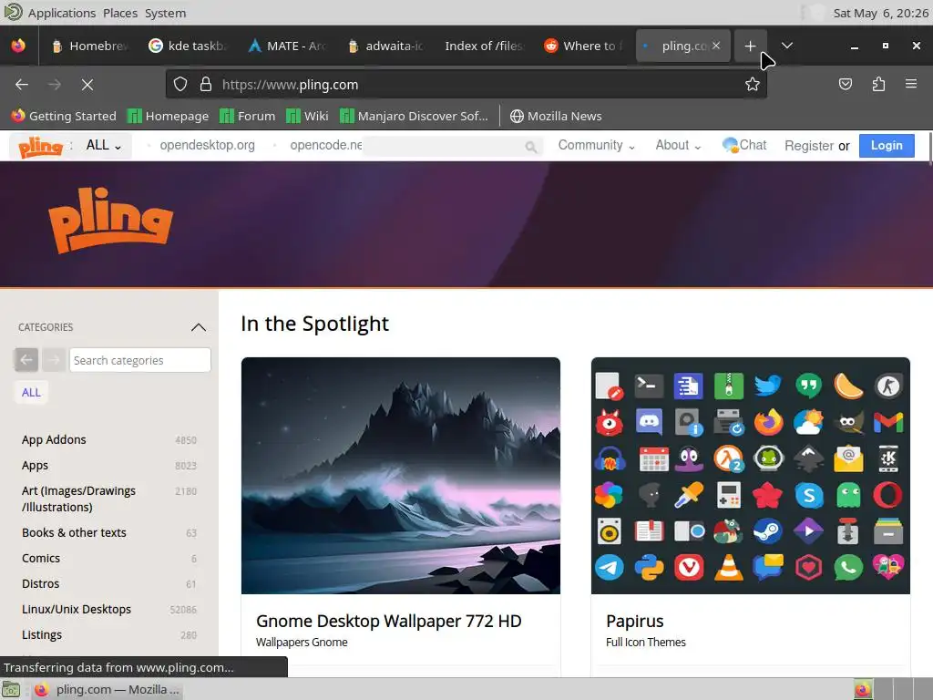The height and width of the screenshot is (700, 933).
Task: Switch to the adwaita-icon tab
Action: tap(385, 46)
